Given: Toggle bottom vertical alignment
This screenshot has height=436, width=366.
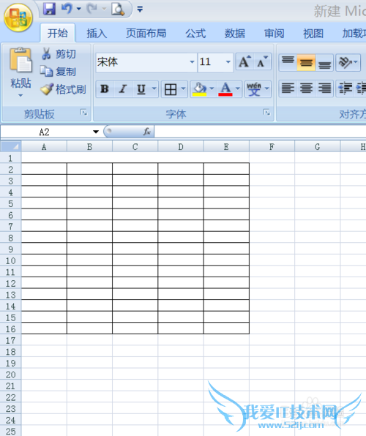Looking at the screenshot, I should (x=324, y=62).
